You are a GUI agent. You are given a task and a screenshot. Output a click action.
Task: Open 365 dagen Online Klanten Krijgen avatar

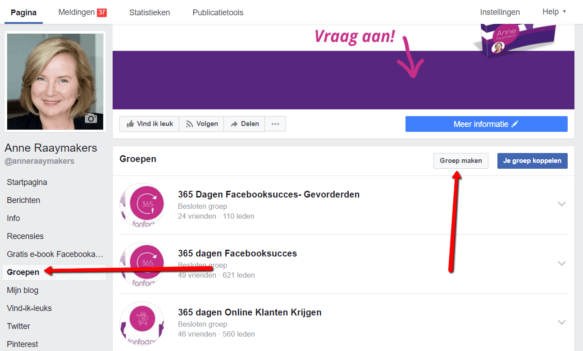coord(142,324)
